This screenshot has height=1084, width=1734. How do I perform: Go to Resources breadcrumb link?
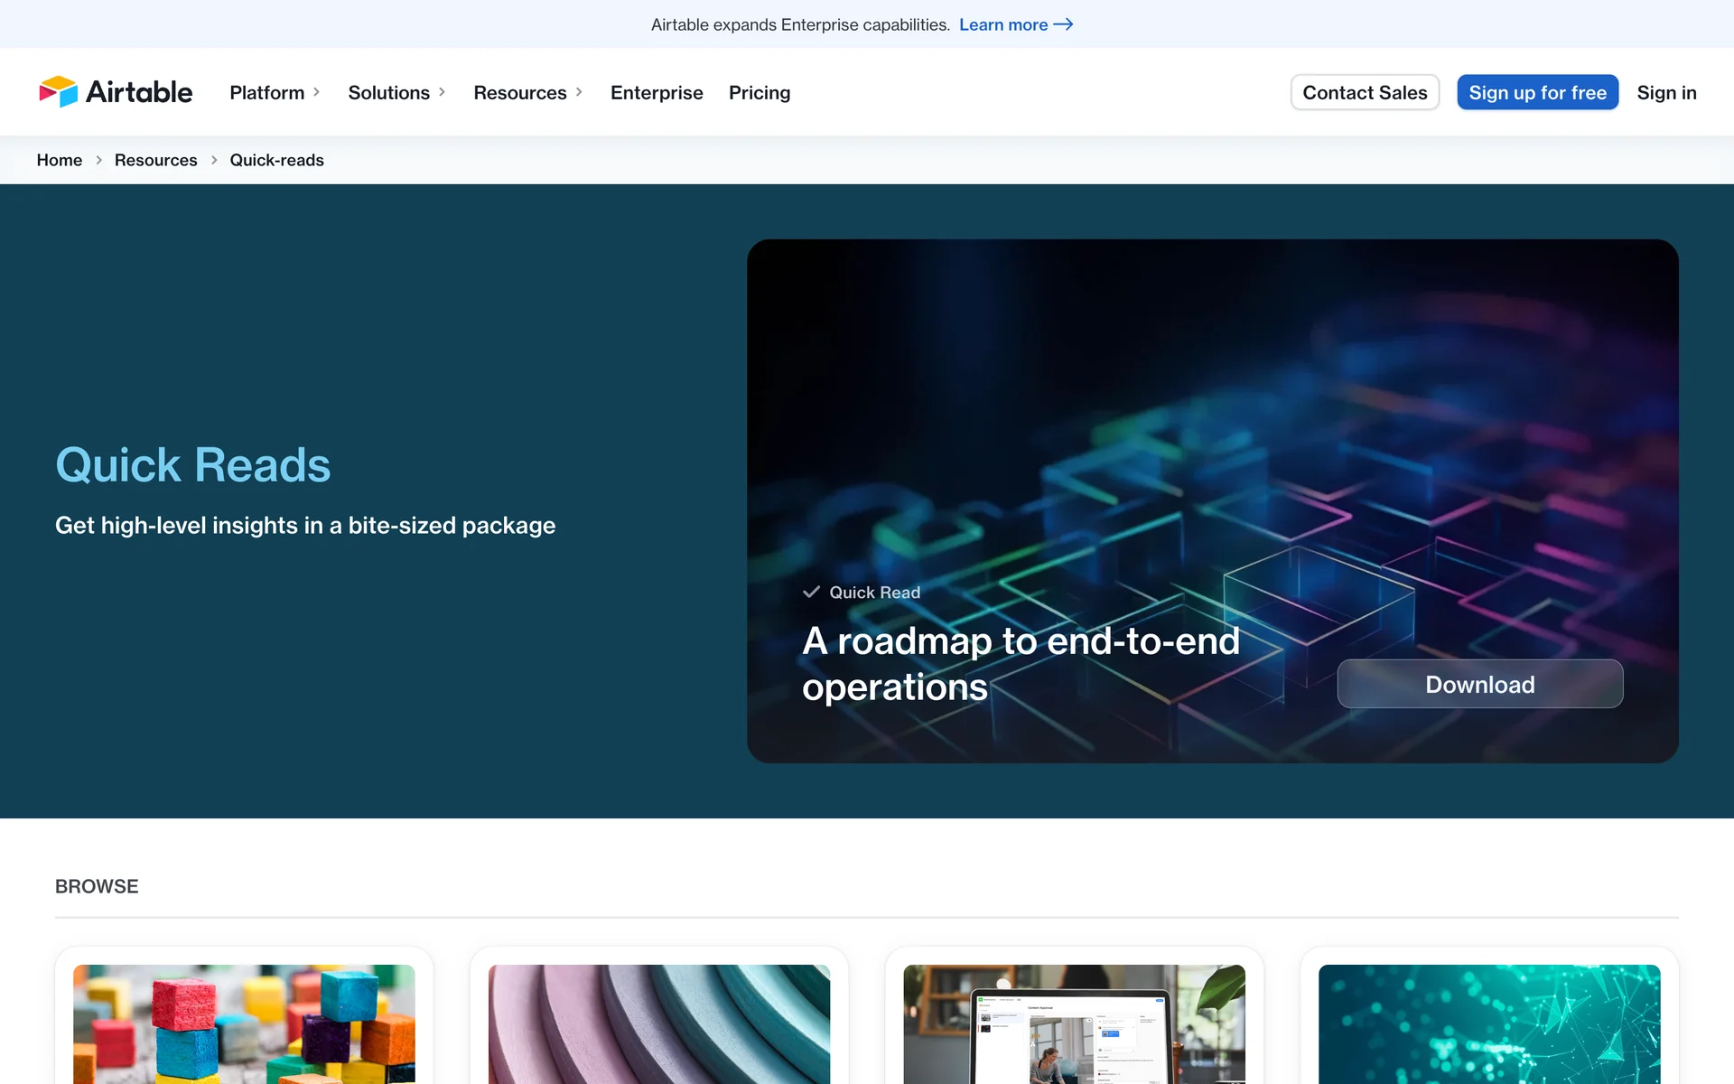point(155,160)
